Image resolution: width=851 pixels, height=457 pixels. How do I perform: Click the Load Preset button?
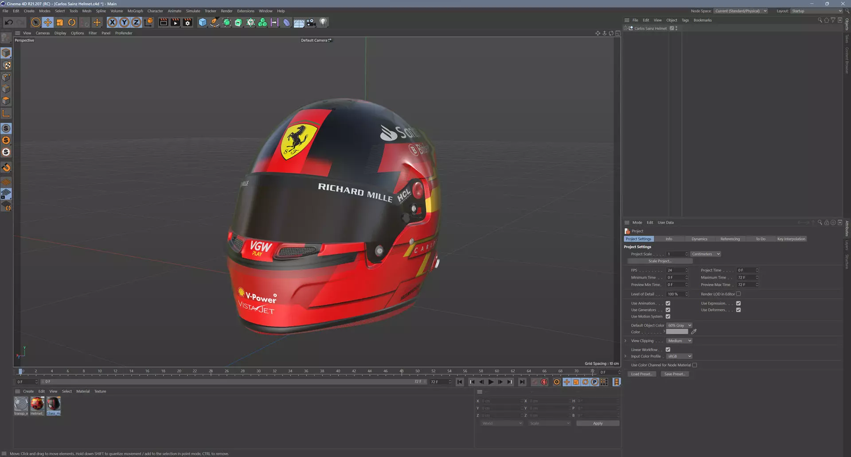pyautogui.click(x=641, y=374)
